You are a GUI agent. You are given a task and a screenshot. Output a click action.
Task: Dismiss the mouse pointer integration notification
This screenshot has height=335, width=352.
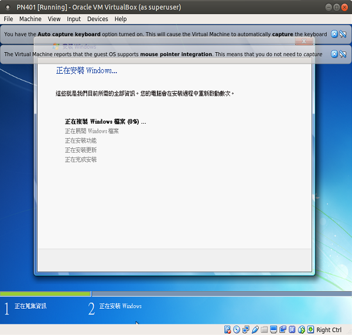coord(334,54)
